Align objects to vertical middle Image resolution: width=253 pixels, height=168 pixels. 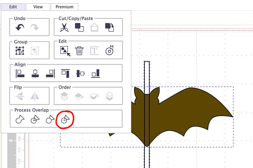click(x=80, y=73)
